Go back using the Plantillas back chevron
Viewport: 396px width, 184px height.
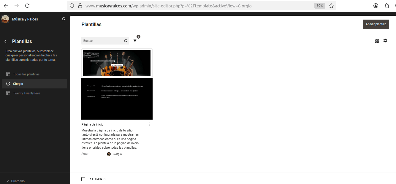point(5,42)
